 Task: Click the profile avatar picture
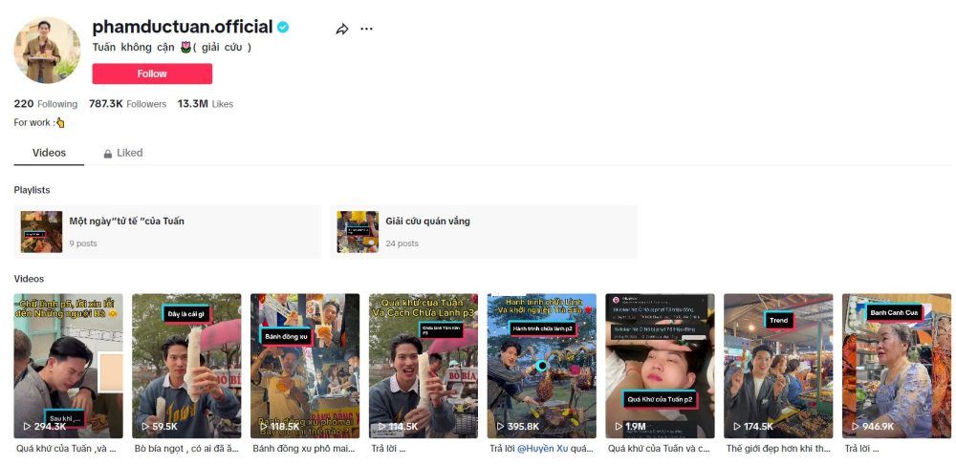(47, 51)
